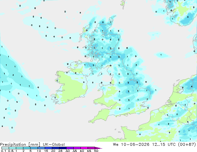Select the 5–10 mm legend color box
Image resolution: width=197 pixels, height=152 pixels.
click(x=34, y=148)
